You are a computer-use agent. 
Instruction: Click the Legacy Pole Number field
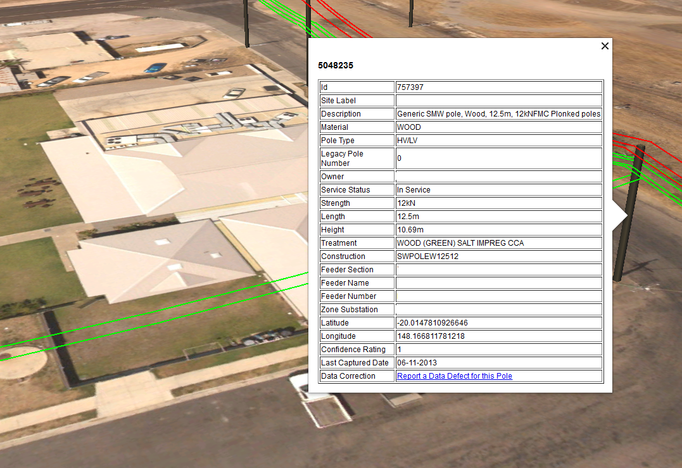(x=498, y=158)
